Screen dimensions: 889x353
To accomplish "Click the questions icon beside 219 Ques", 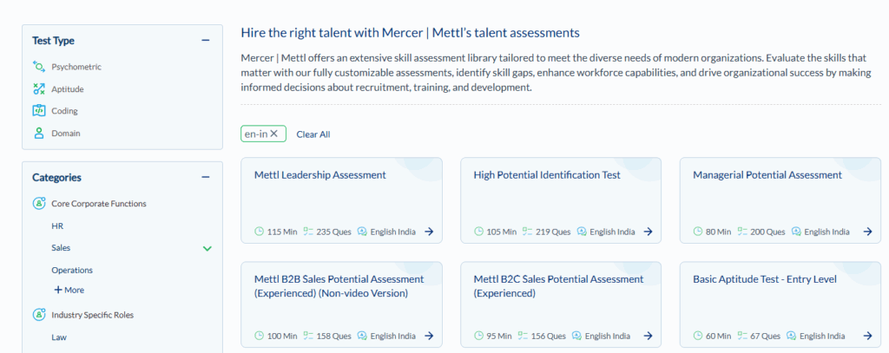I will pos(527,232).
